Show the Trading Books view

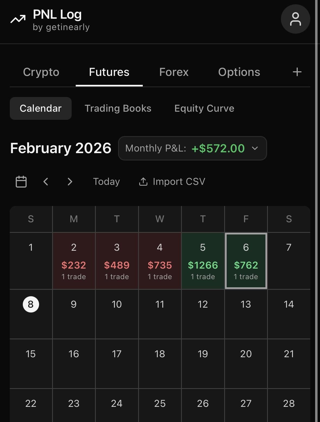[118, 108]
